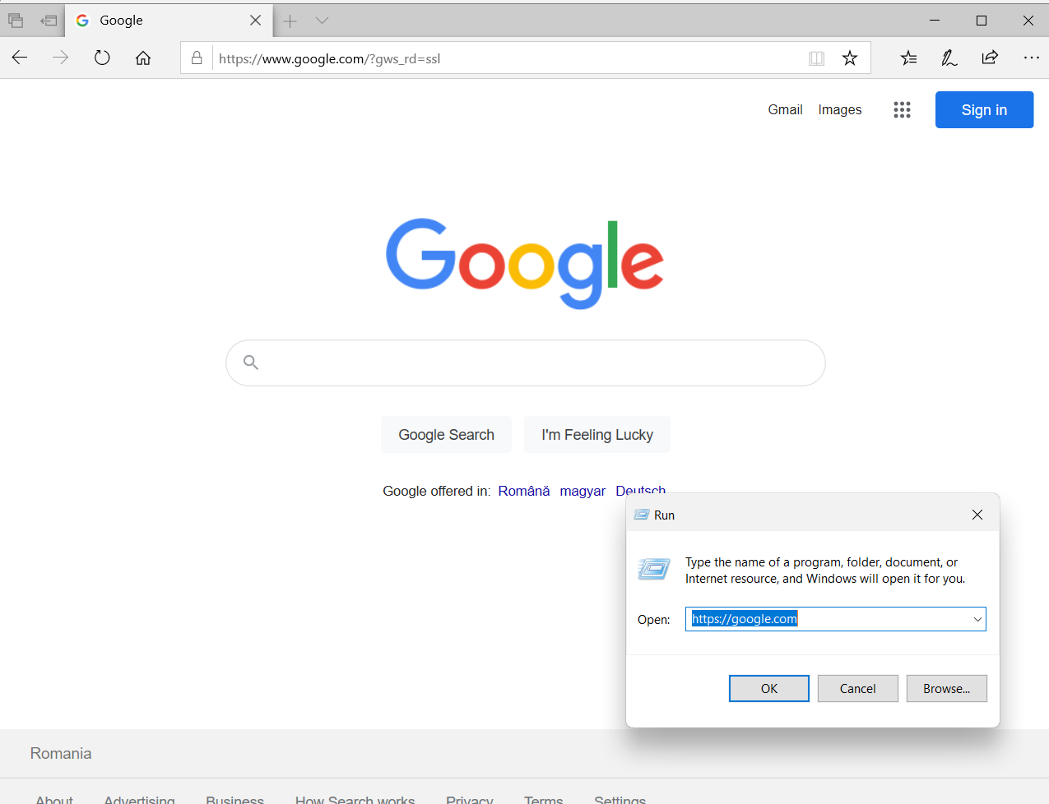
Task: Refresh the current page
Action: point(101,58)
